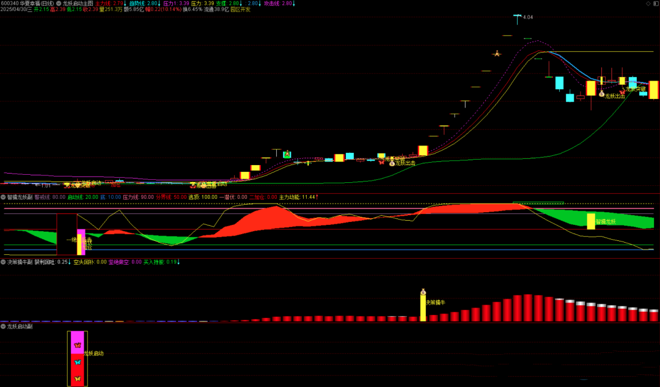
Task: Click the money bag icon above 决策擒牛 bar
Action: 423,292
